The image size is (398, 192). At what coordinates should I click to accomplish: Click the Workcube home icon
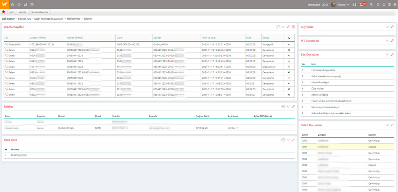click(x=13, y=4)
